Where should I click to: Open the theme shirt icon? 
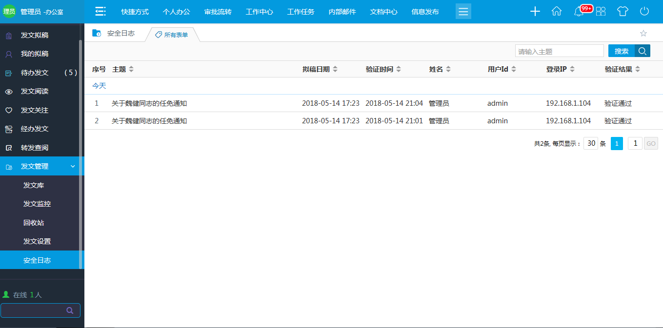tap(623, 12)
